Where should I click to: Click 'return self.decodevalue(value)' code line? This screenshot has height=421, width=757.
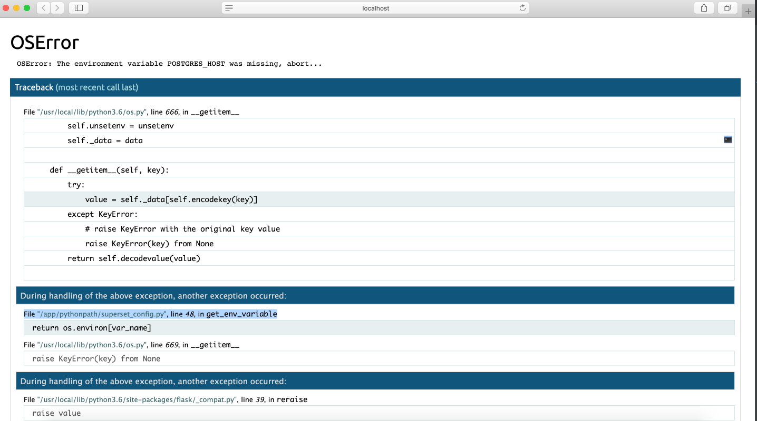point(379,258)
